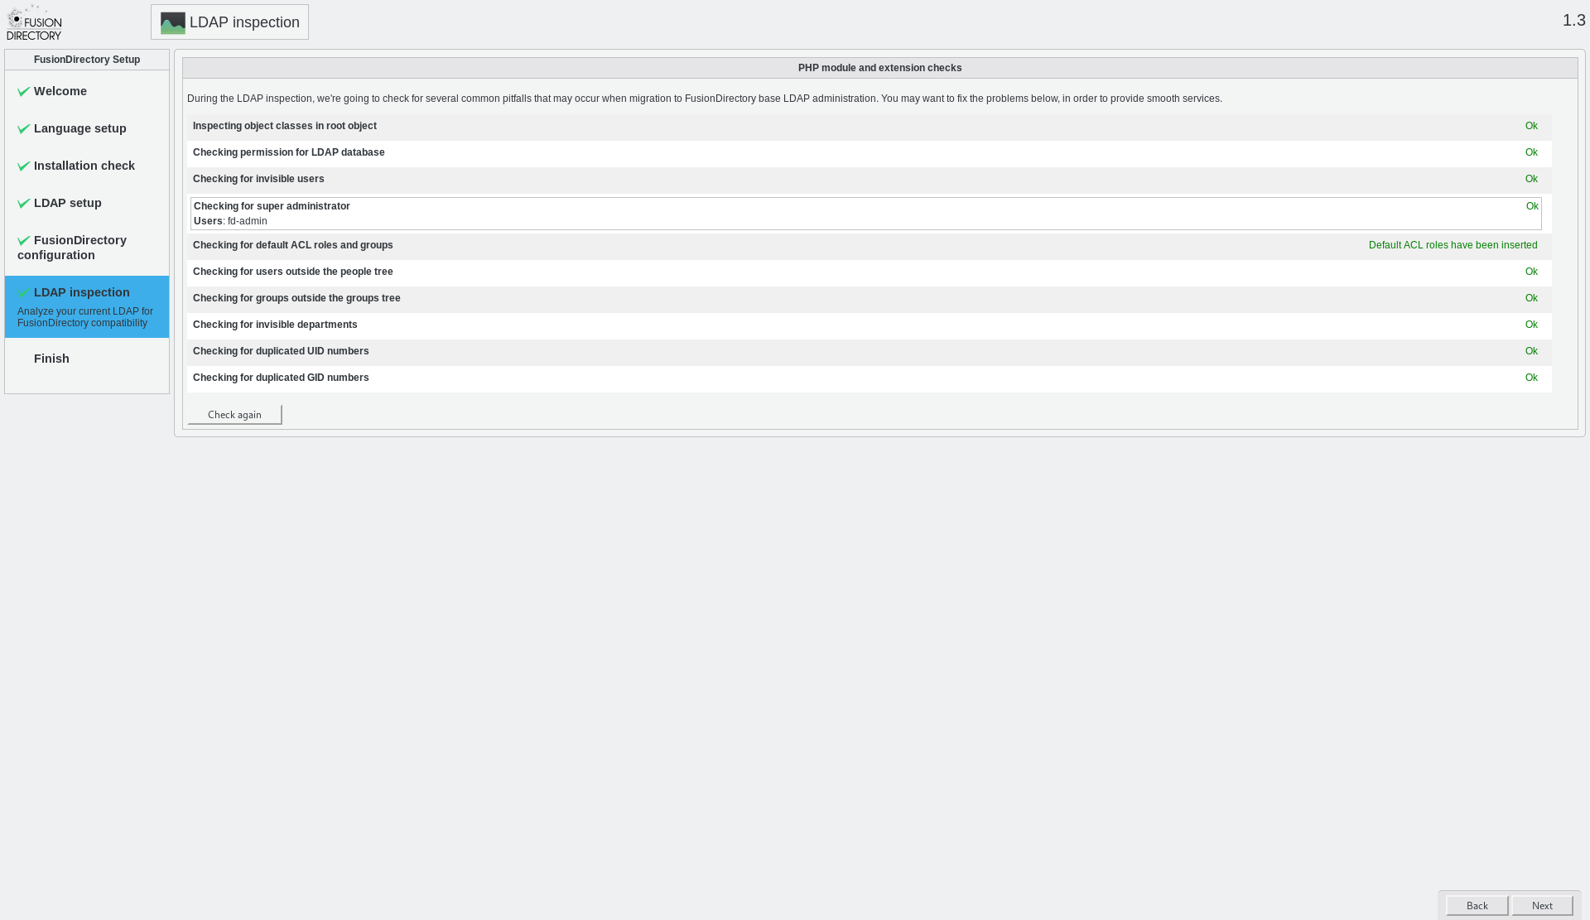Click Ok status for root object classes check

1531,126
